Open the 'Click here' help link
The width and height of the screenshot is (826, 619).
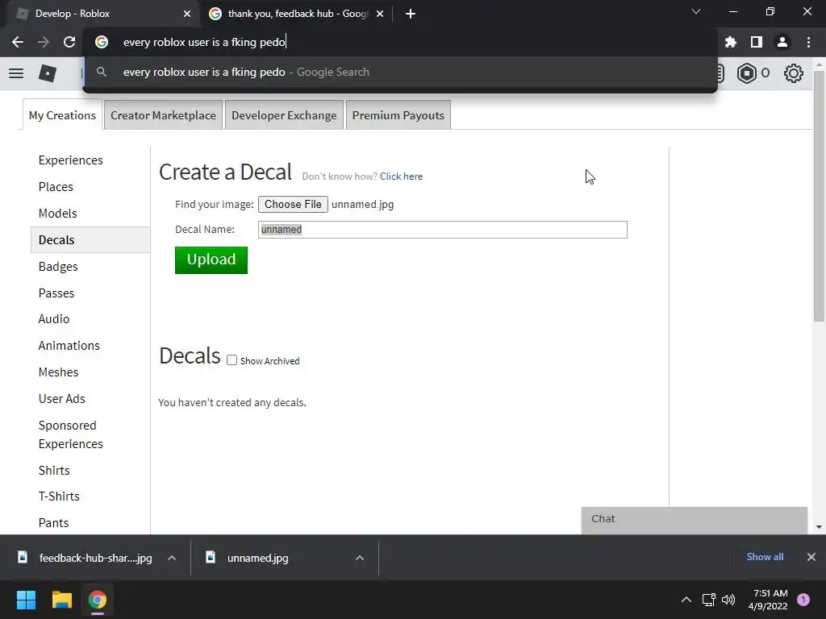(x=402, y=177)
